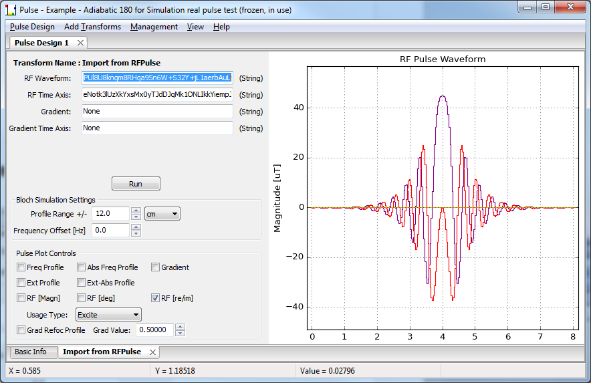
Task: Select the Import from RFPulse tab
Action: pyautogui.click(x=102, y=352)
